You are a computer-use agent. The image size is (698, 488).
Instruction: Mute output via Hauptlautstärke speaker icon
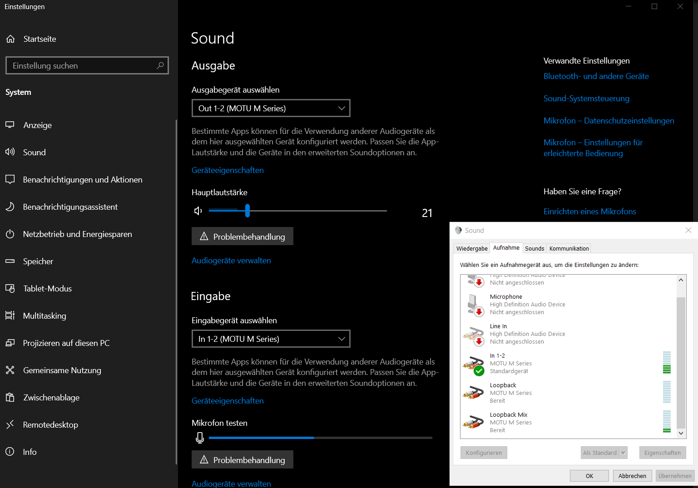pyautogui.click(x=198, y=211)
